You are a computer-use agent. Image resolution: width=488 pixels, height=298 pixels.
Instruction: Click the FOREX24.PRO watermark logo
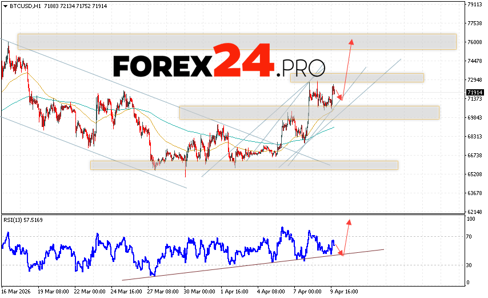(x=219, y=62)
